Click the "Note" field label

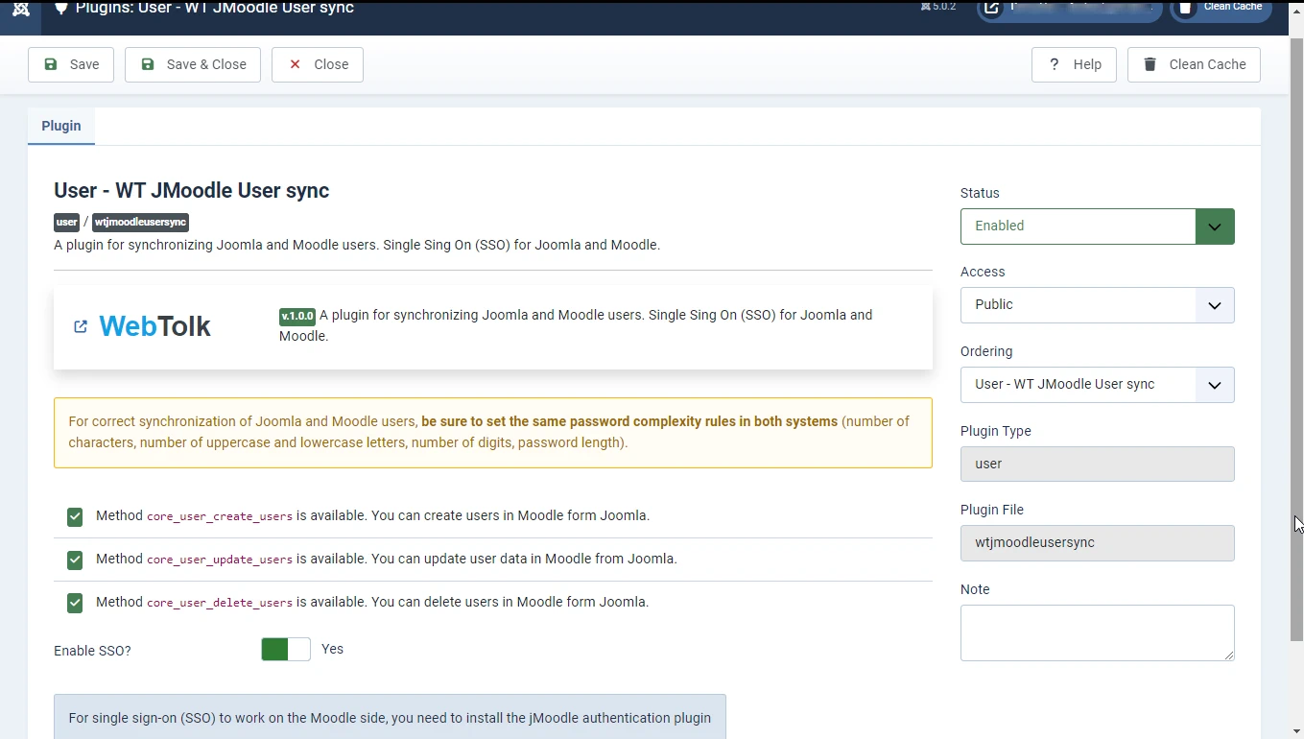tap(975, 589)
